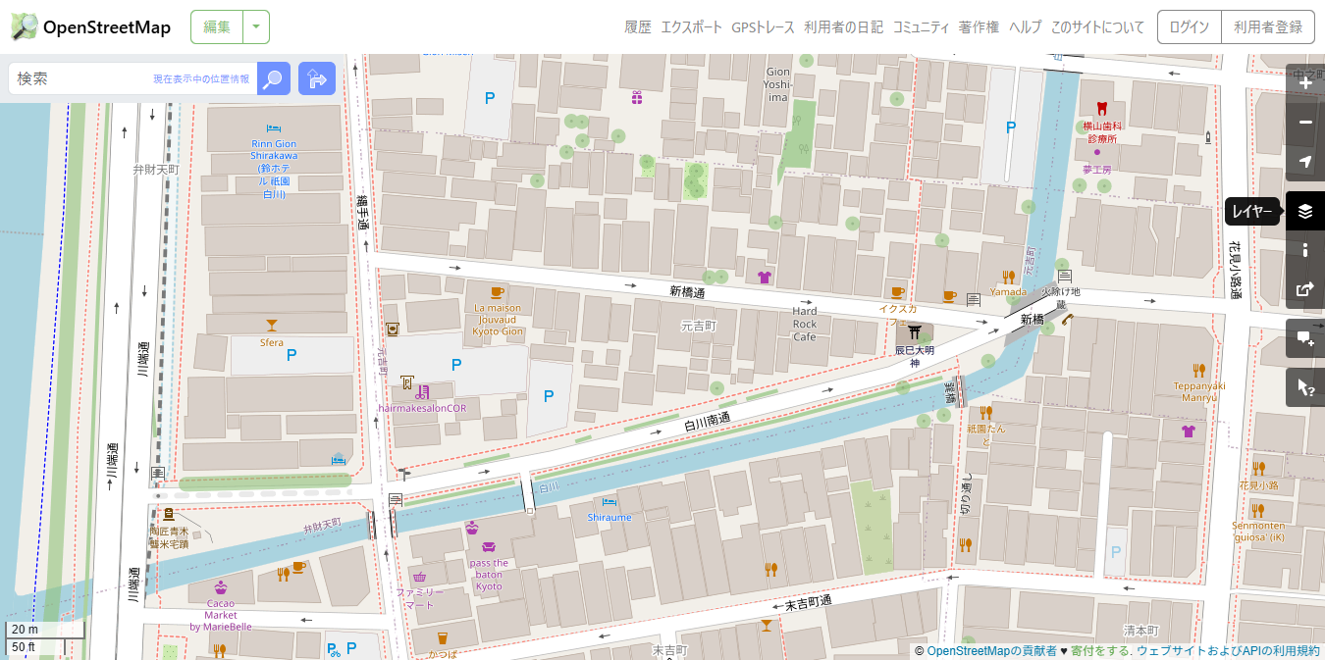The width and height of the screenshot is (1325, 660).
Task: Click the 花見小路通 street label
Action: click(1237, 269)
